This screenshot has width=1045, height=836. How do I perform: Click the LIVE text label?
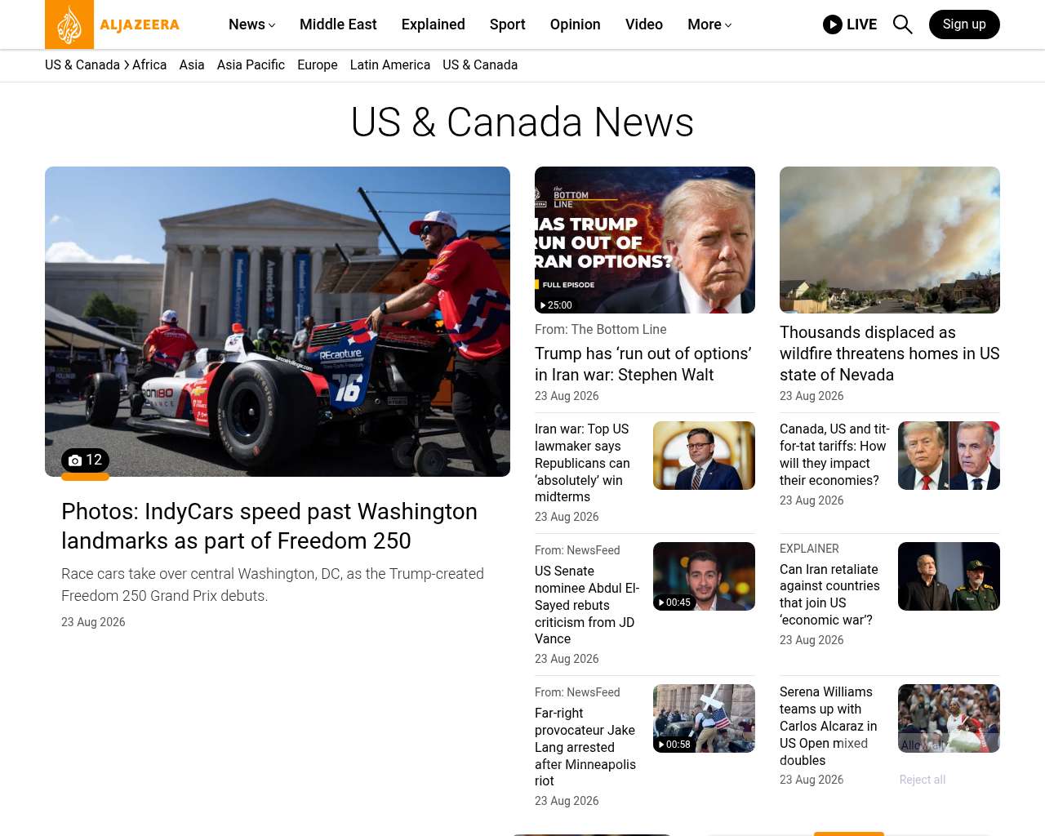coord(861,24)
